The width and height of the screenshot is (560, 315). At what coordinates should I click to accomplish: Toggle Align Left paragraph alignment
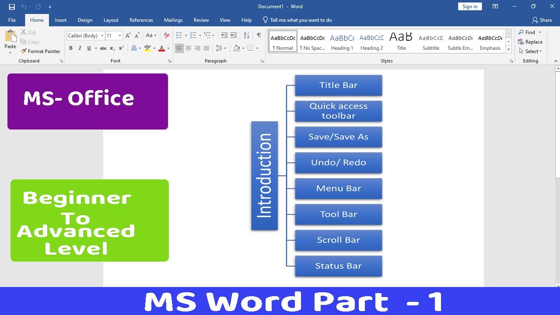179,48
